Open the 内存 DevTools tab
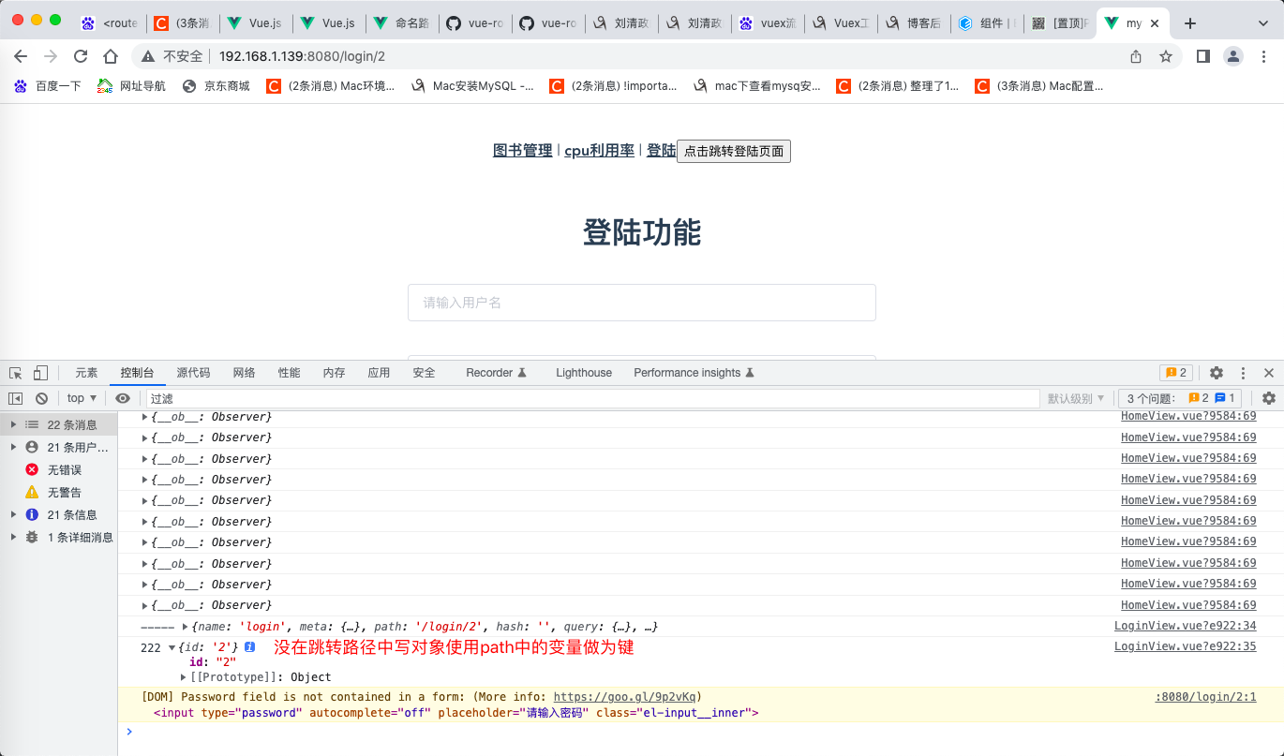Screen dimensions: 1284x756 334,373
